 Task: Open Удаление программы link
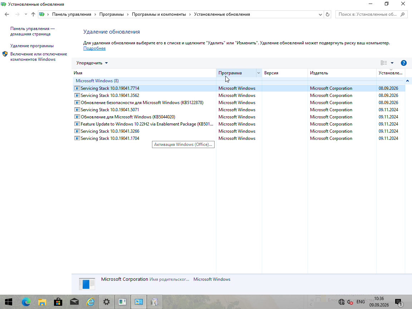[32, 46]
